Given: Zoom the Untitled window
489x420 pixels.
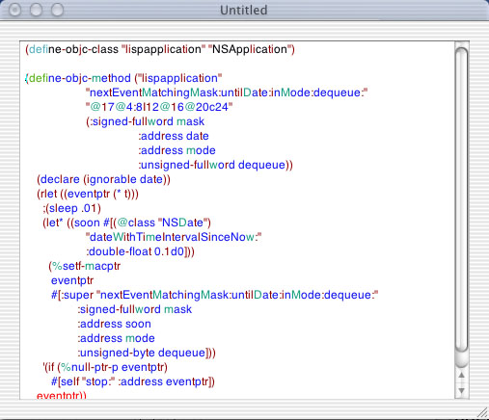Looking at the screenshot, I should [58, 10].
